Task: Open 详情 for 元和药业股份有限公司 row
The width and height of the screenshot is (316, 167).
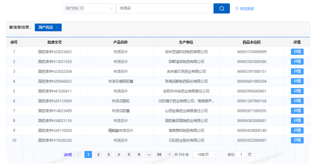Action: tap(297, 140)
